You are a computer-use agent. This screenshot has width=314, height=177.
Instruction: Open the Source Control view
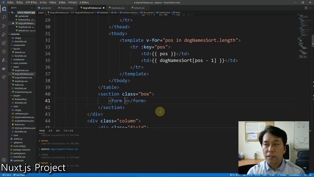(x=4, y=26)
